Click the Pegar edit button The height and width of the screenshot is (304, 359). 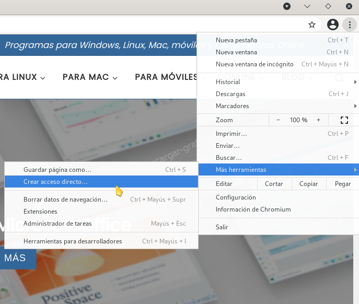(x=342, y=184)
